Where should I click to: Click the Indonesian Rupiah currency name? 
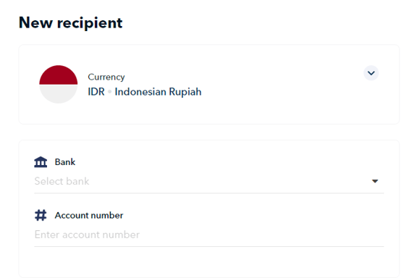[158, 92]
